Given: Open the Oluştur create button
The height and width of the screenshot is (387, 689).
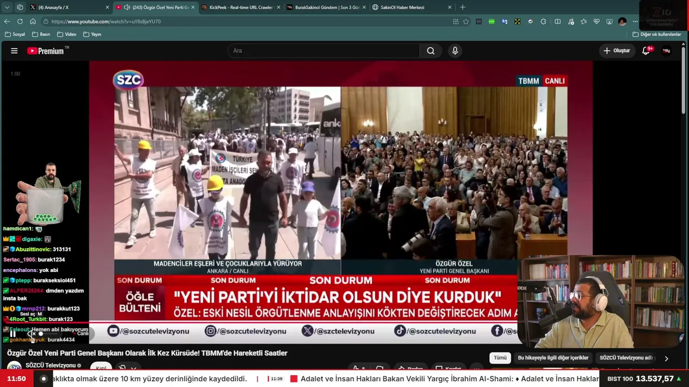Looking at the screenshot, I should coord(616,51).
